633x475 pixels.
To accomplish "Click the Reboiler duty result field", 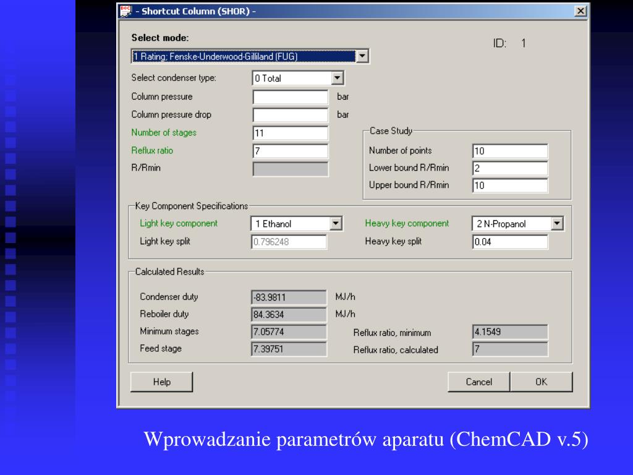I will click(289, 315).
